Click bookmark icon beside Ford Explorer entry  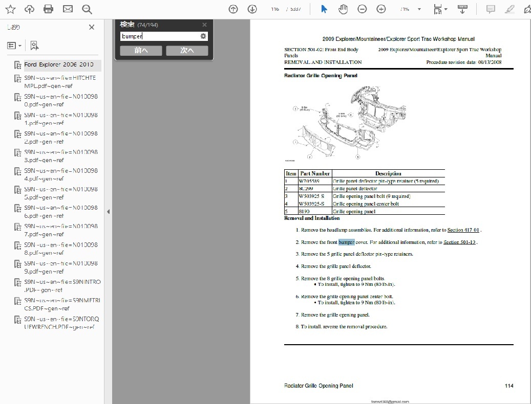pyautogui.click(x=17, y=65)
